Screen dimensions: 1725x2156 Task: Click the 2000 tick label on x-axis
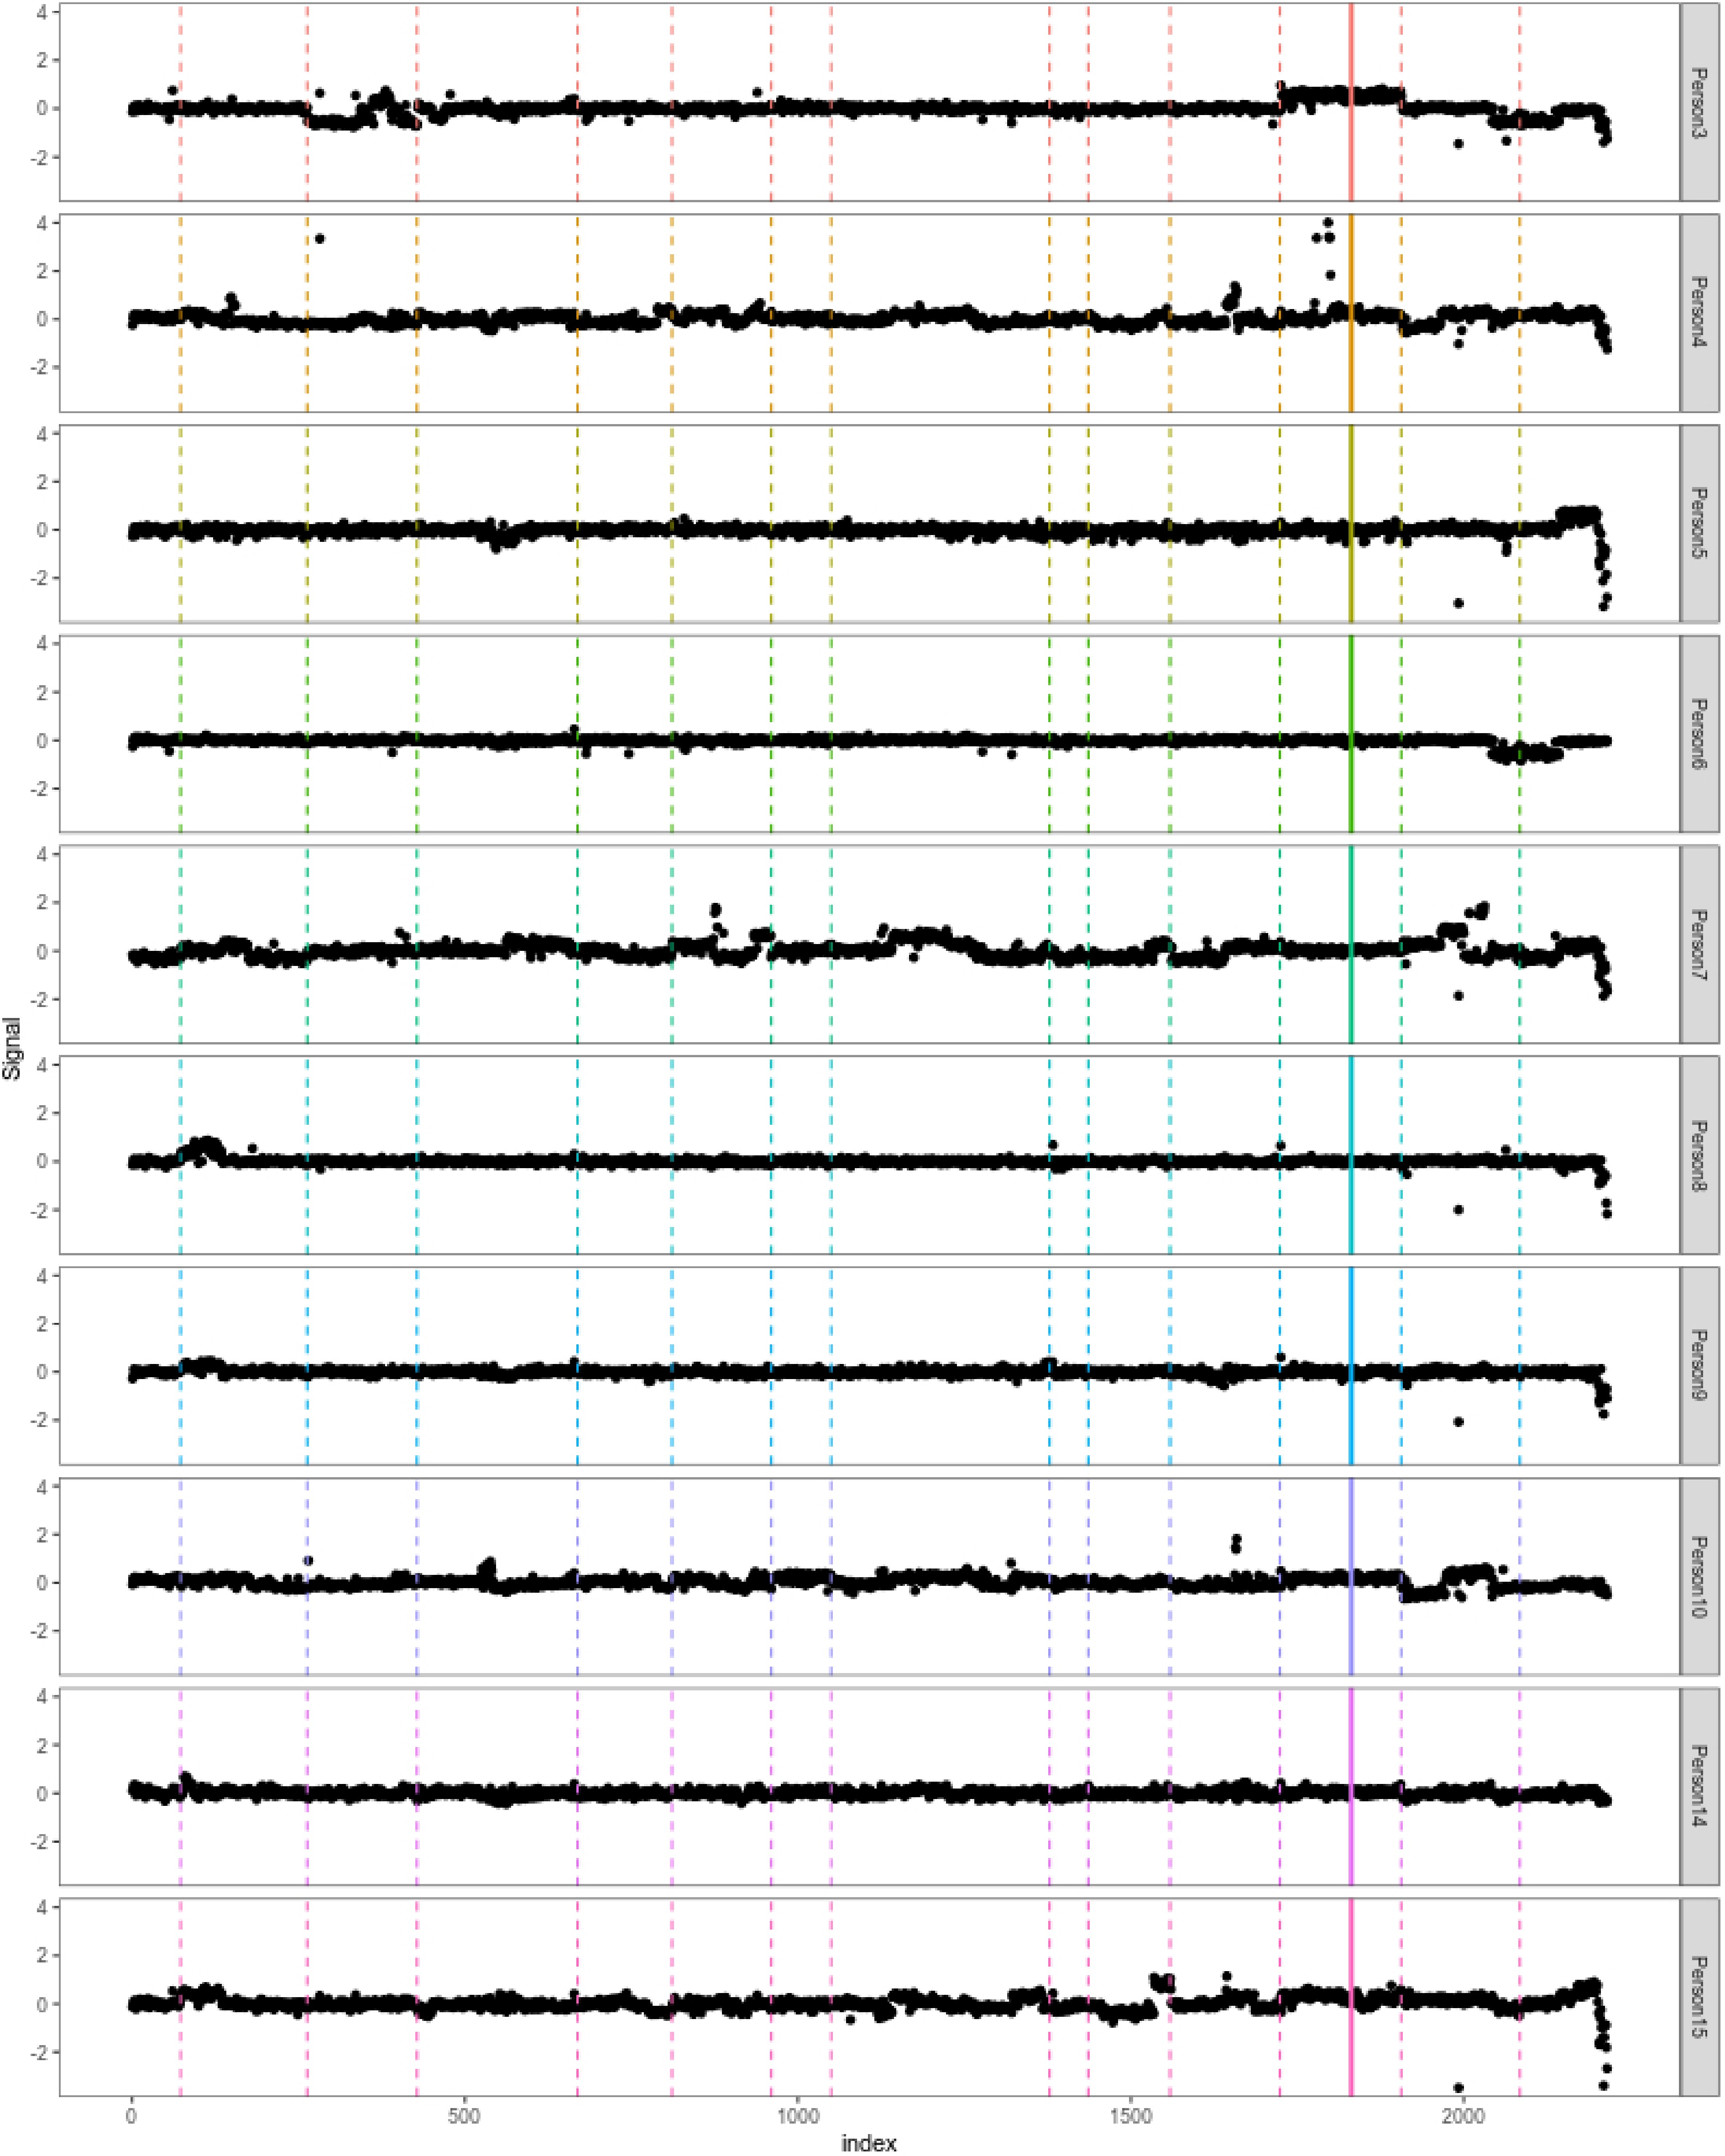pyautogui.click(x=1463, y=2116)
